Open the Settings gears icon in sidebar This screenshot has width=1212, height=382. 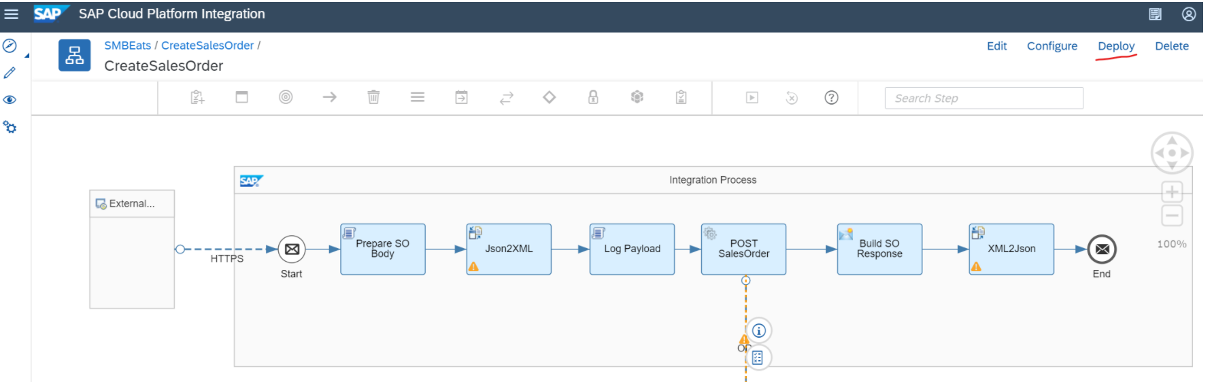[10, 127]
